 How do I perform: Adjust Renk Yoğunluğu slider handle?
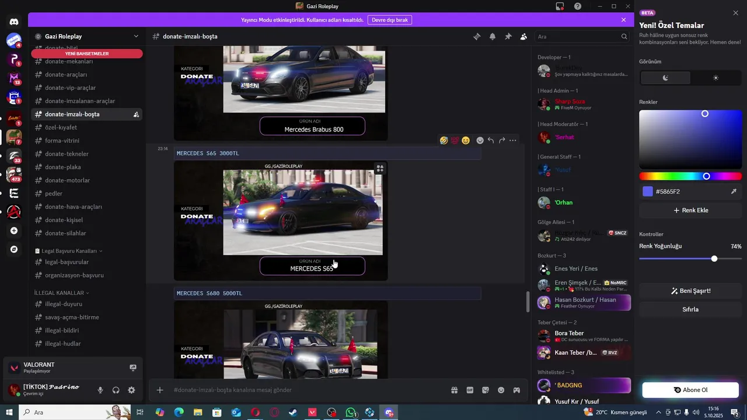pos(714,258)
